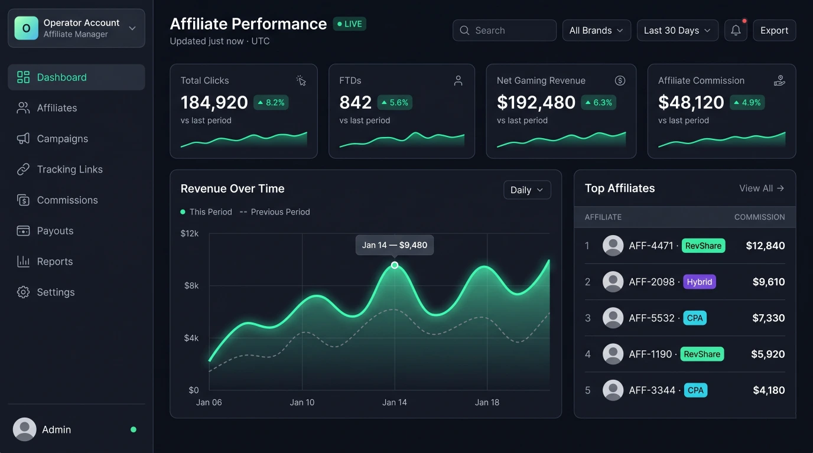Click the $9,610 commission value
813x453 pixels.
click(769, 282)
